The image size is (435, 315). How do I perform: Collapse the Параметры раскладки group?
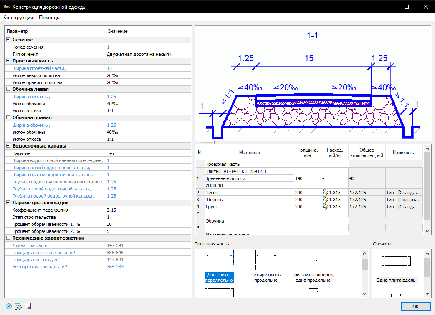tap(8, 202)
